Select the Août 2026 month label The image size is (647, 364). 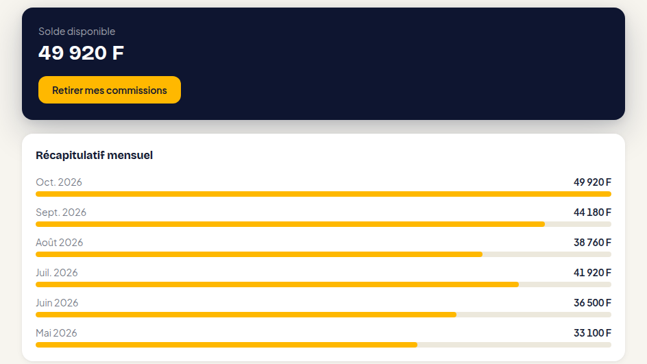point(60,242)
